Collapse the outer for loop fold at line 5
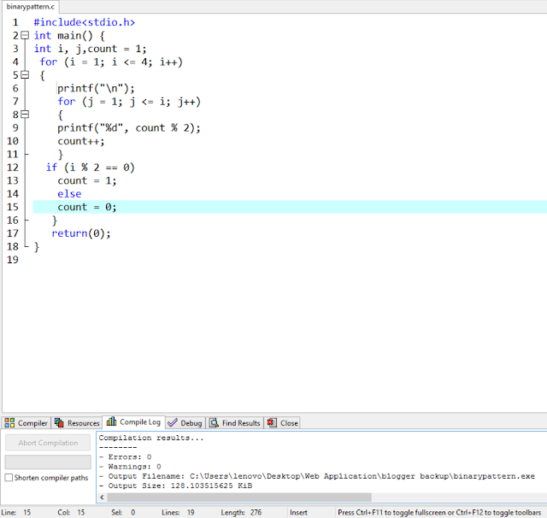Image resolution: width=547 pixels, height=518 pixels. (x=25, y=74)
